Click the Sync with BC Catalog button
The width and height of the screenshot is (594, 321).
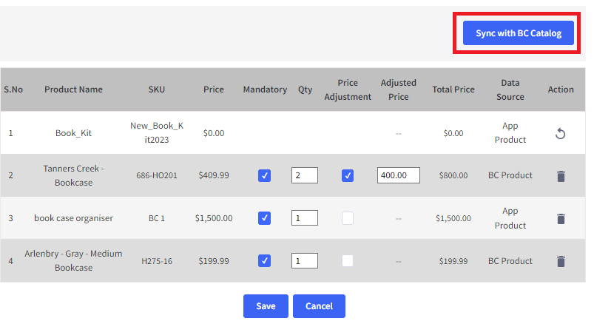(519, 33)
